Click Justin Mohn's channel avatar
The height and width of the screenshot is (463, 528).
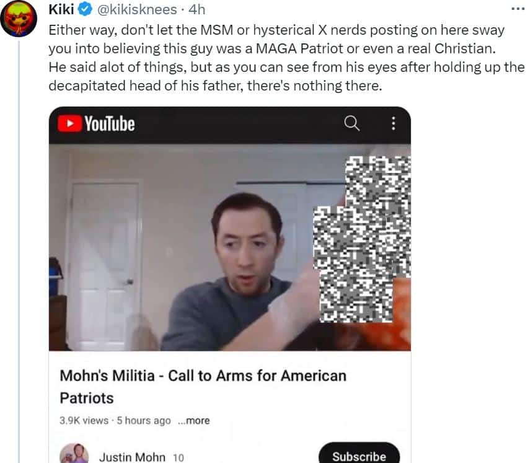tap(74, 454)
